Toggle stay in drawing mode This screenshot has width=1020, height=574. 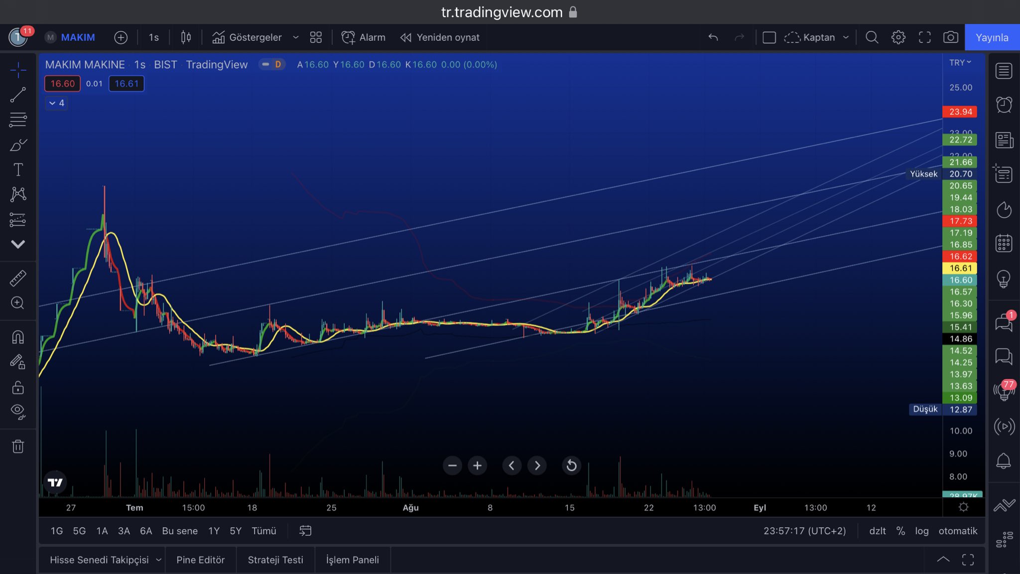(18, 362)
